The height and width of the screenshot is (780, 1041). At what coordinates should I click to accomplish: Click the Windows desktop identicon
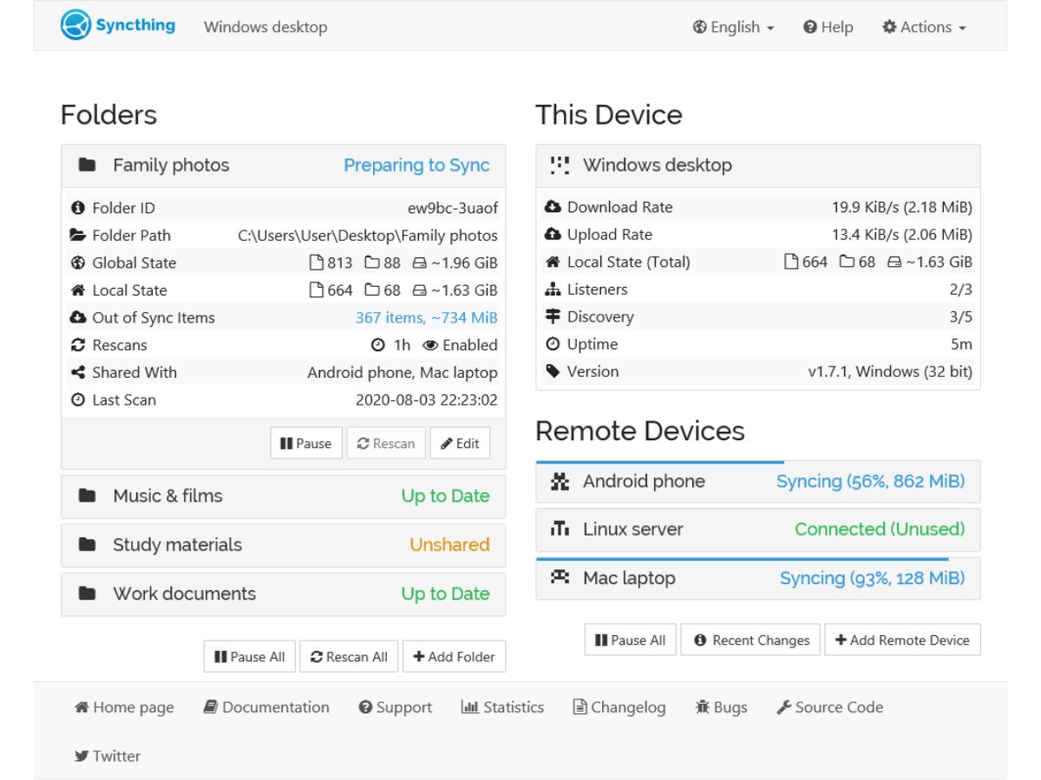coord(560,165)
